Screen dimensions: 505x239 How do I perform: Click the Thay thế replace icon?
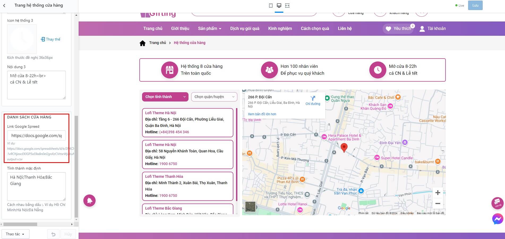(x=43, y=39)
